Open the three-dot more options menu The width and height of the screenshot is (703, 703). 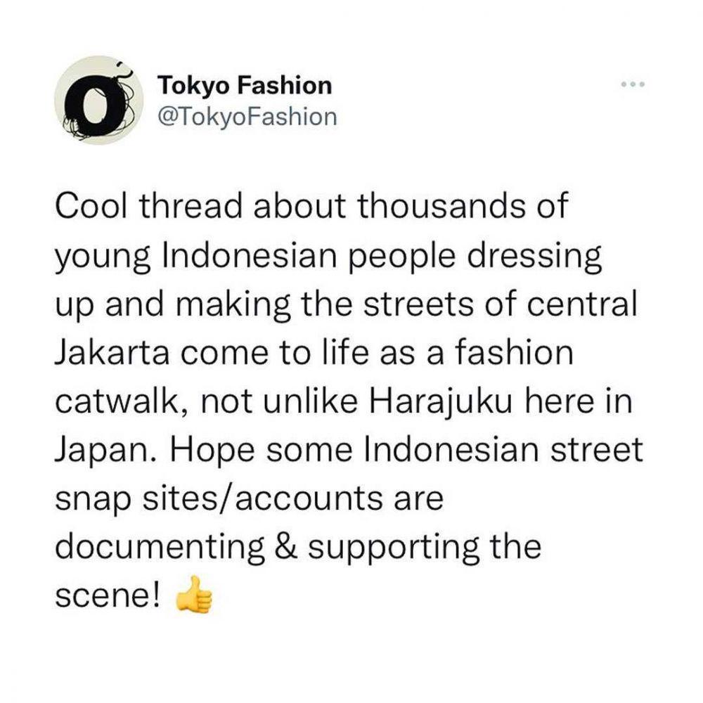(x=633, y=84)
